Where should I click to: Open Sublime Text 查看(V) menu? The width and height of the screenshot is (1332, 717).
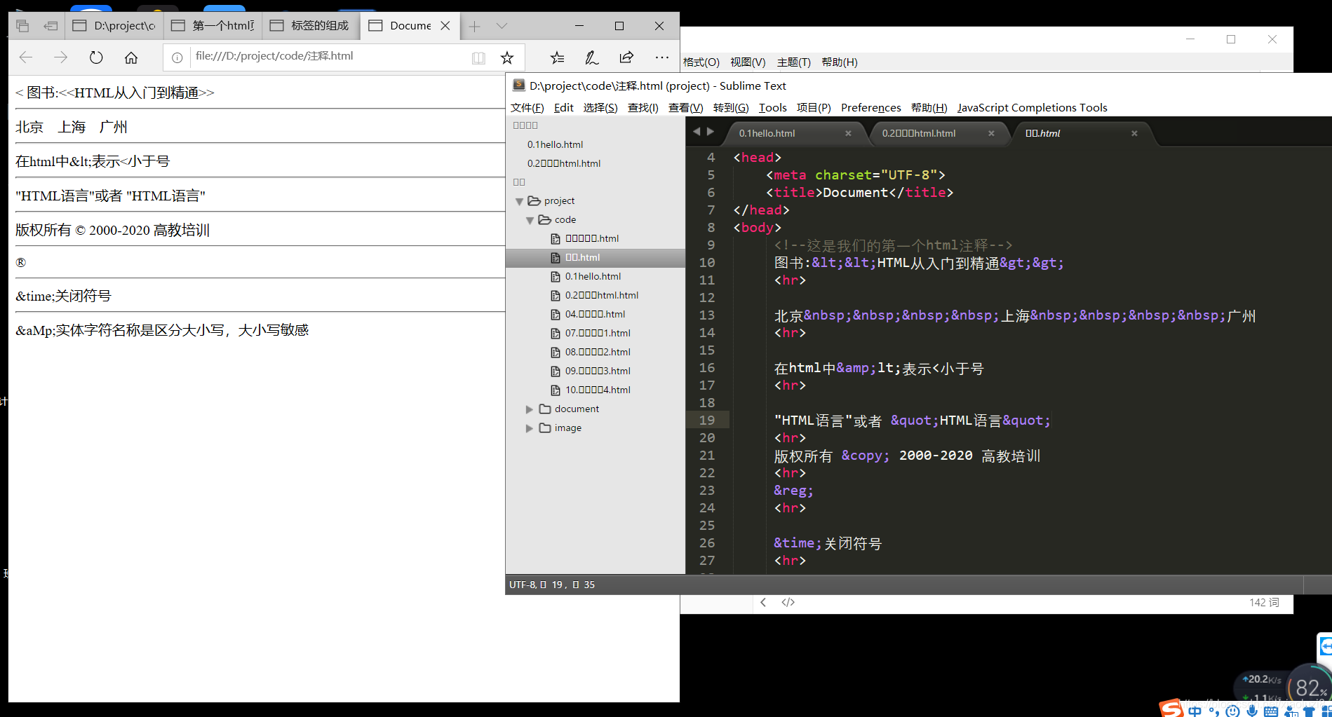click(685, 107)
